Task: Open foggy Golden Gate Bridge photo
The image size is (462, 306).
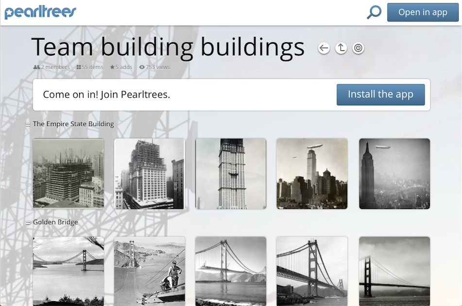Action: point(394,271)
